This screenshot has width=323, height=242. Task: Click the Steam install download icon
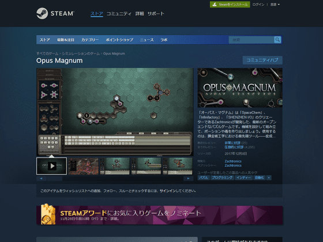[214, 5]
